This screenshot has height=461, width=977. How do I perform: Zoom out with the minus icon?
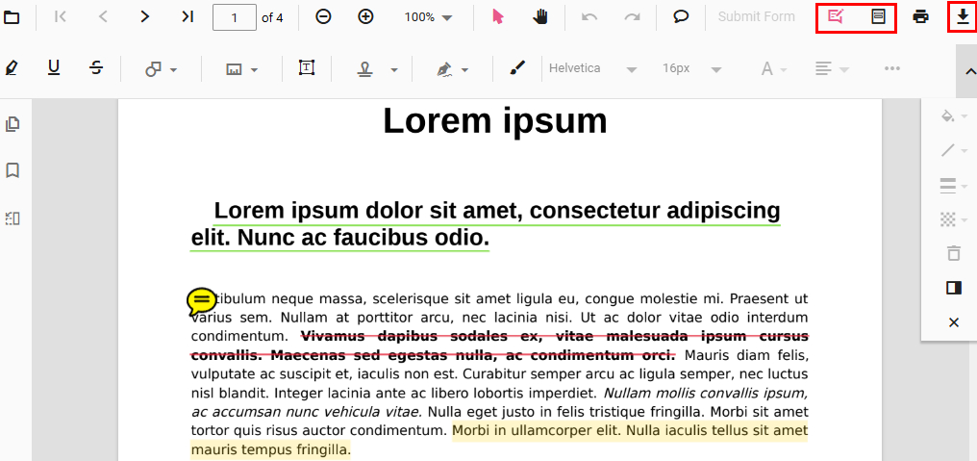323,17
